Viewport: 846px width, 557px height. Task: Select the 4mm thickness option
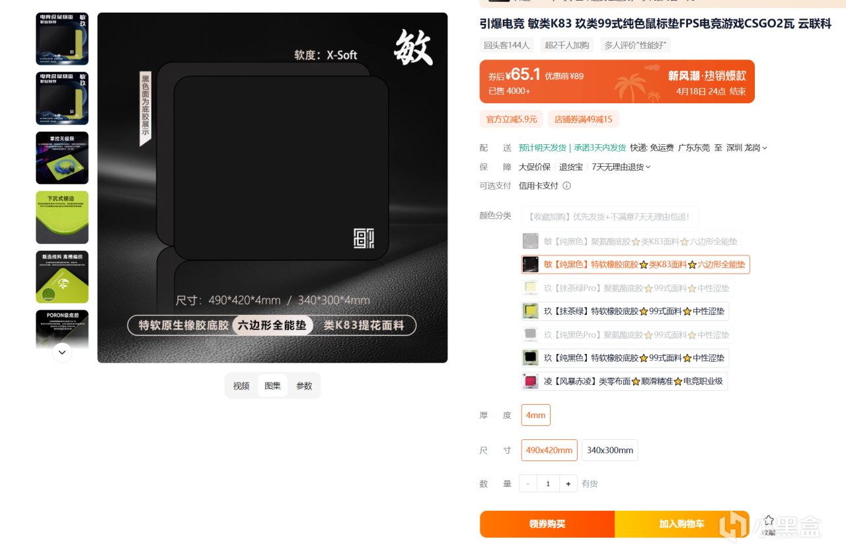(x=536, y=415)
